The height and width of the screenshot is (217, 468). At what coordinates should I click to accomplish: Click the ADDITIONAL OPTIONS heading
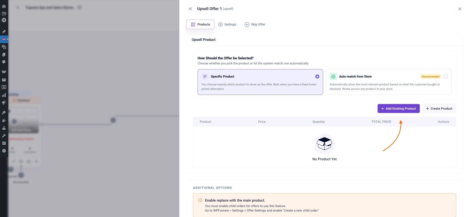pyautogui.click(x=212, y=188)
